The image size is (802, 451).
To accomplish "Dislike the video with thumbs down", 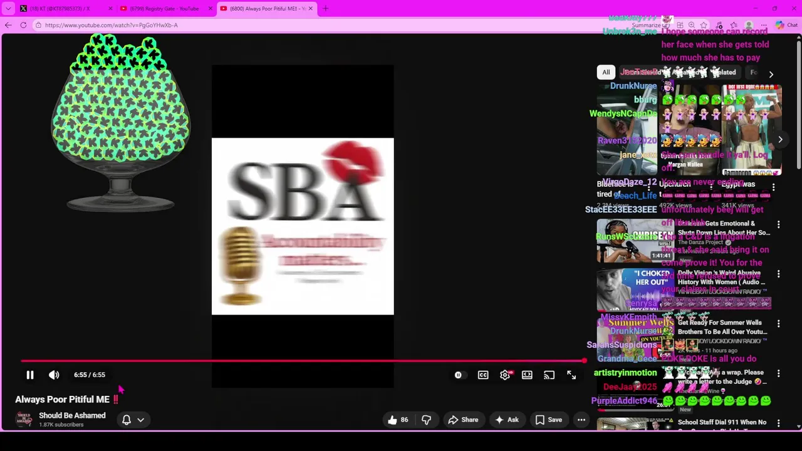I will (426, 420).
